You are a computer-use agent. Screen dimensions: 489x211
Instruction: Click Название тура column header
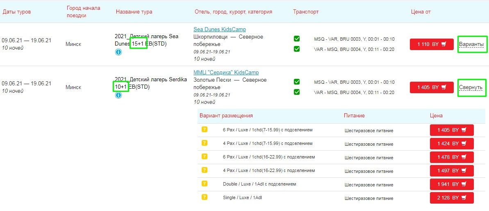[134, 12]
